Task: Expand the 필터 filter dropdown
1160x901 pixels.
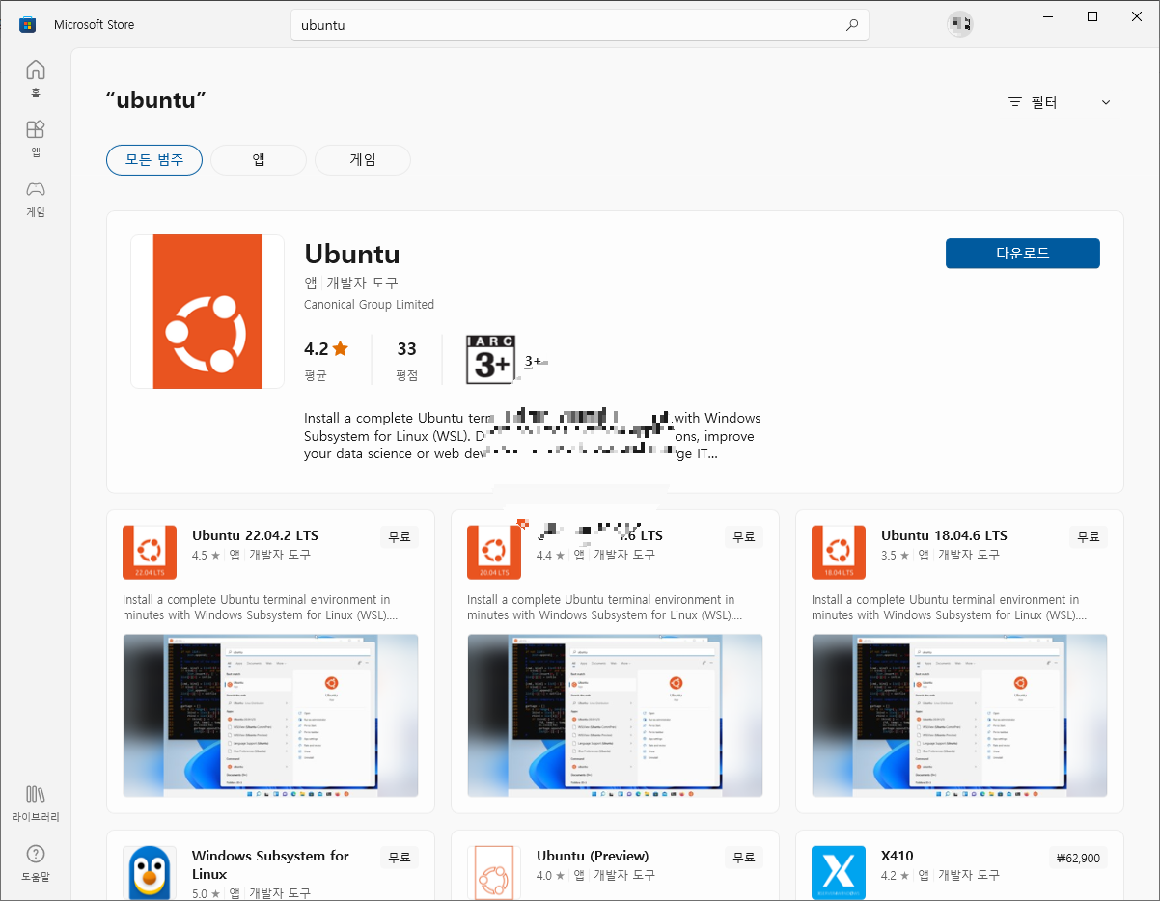Action: 1060,102
